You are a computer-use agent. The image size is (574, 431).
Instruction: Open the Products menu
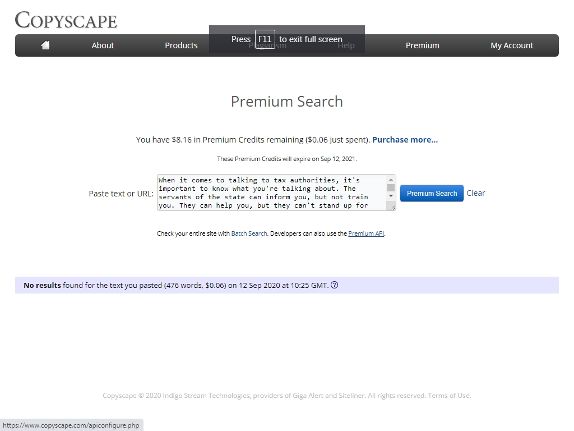click(181, 45)
